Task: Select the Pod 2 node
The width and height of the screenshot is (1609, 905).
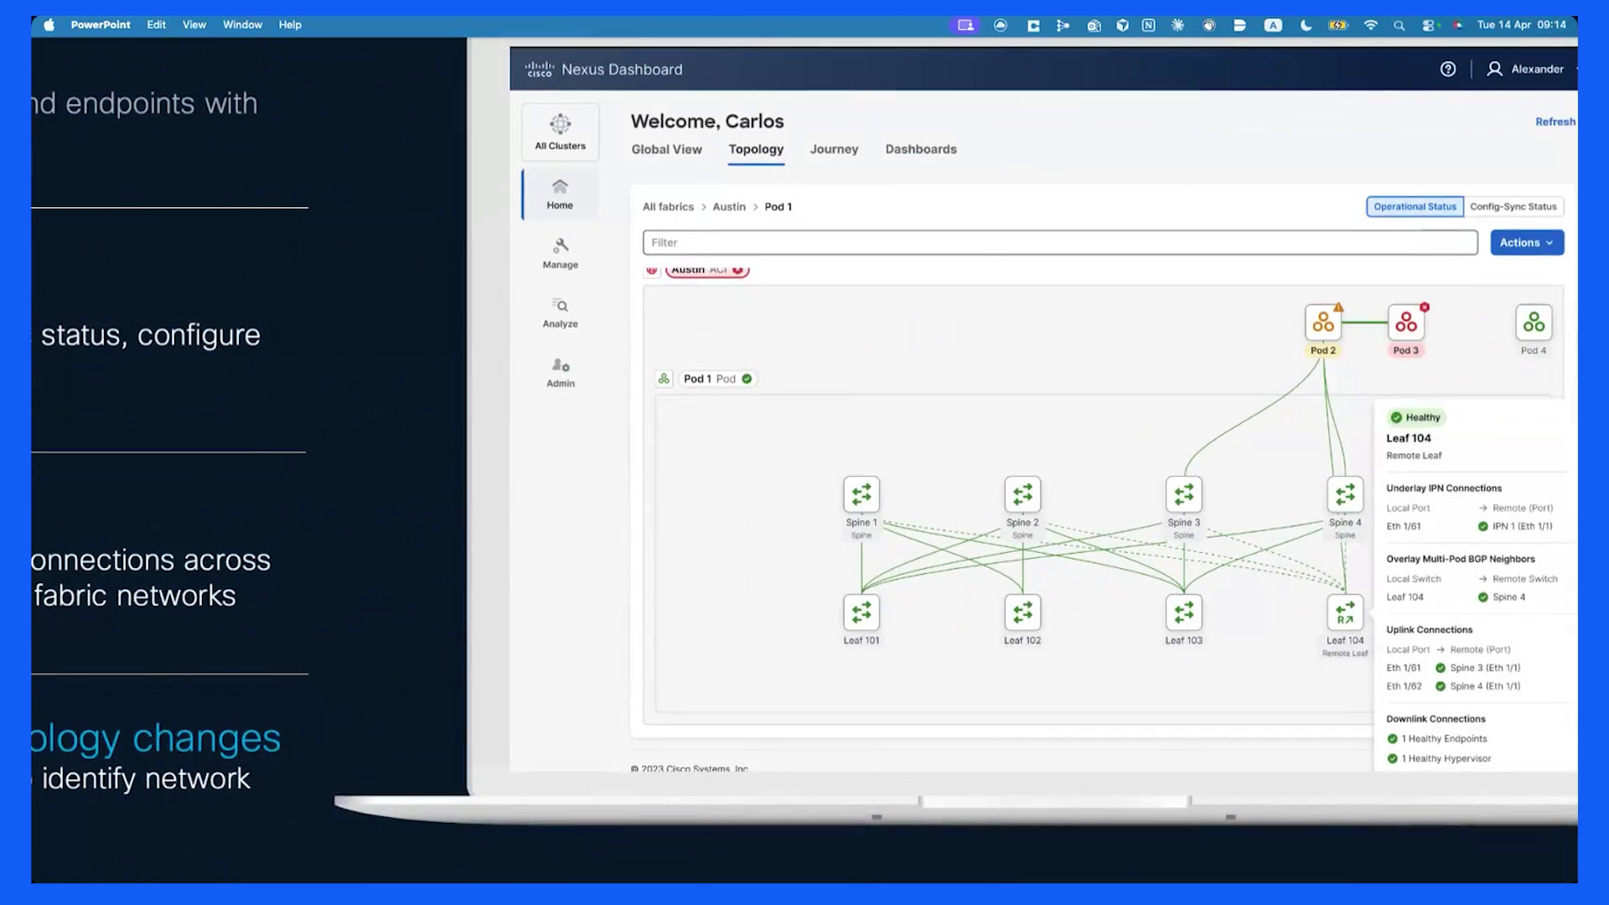Action: tap(1323, 323)
